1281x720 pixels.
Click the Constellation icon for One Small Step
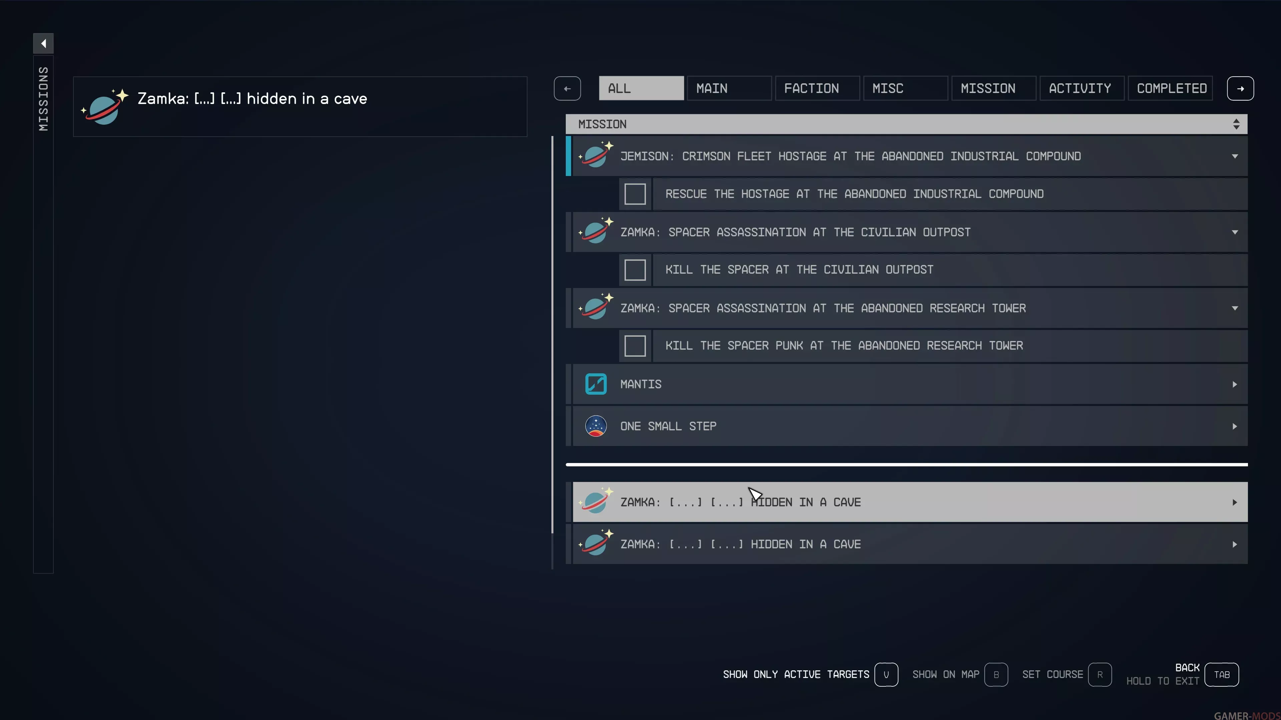pos(596,426)
